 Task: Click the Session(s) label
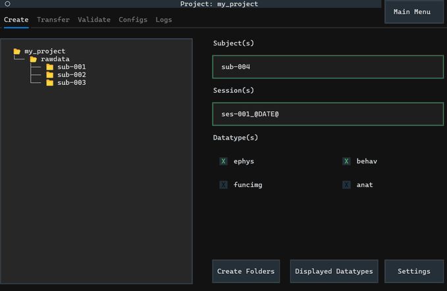coord(234,90)
